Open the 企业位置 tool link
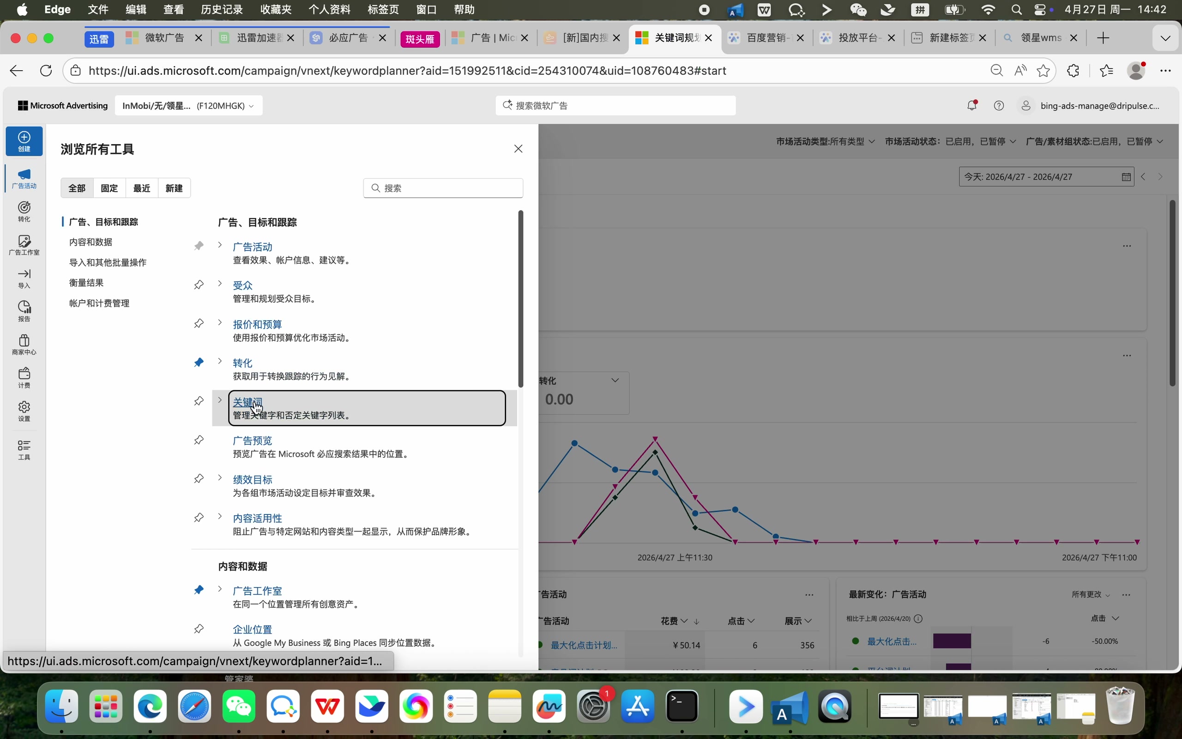The image size is (1182, 739). [x=253, y=630]
